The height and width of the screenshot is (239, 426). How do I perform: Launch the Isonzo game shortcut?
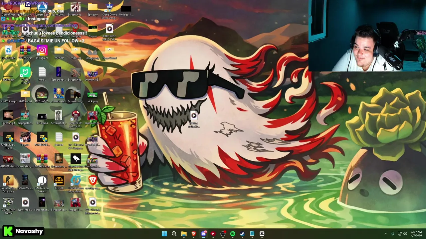click(x=25, y=139)
